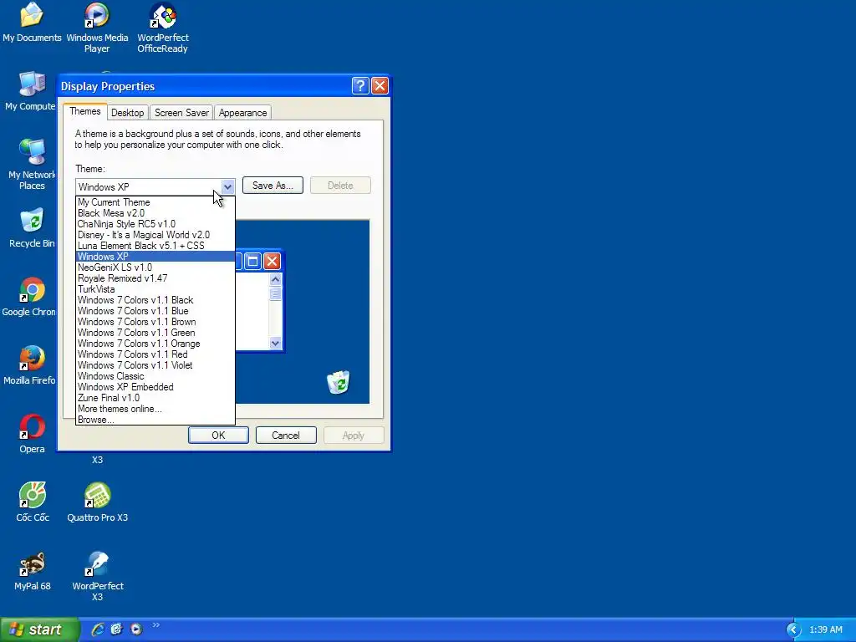Click Show Desktop quick launch icon
The height and width of the screenshot is (642, 856).
point(117,629)
